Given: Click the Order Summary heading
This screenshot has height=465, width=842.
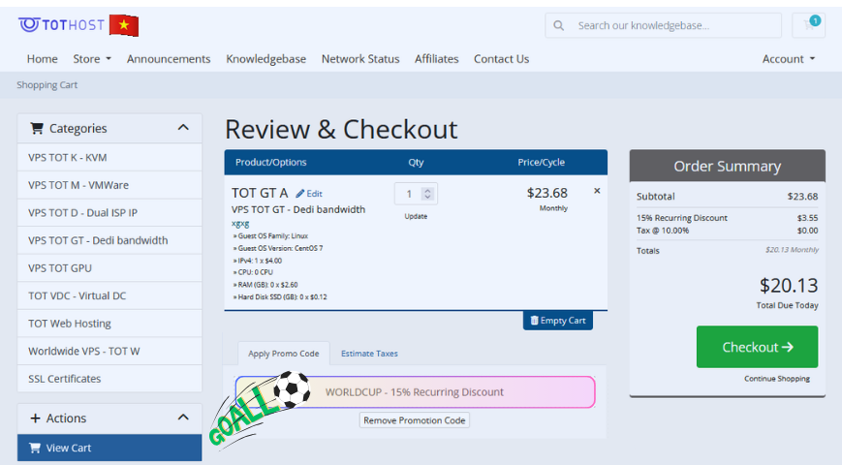Looking at the screenshot, I should coord(727,167).
